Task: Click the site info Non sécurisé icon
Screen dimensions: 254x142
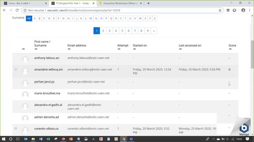Action: (x=25, y=10)
